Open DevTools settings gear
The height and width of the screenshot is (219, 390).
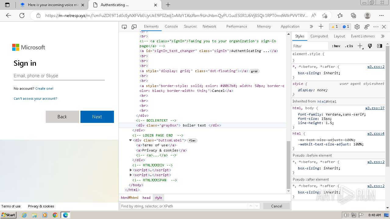click(357, 27)
